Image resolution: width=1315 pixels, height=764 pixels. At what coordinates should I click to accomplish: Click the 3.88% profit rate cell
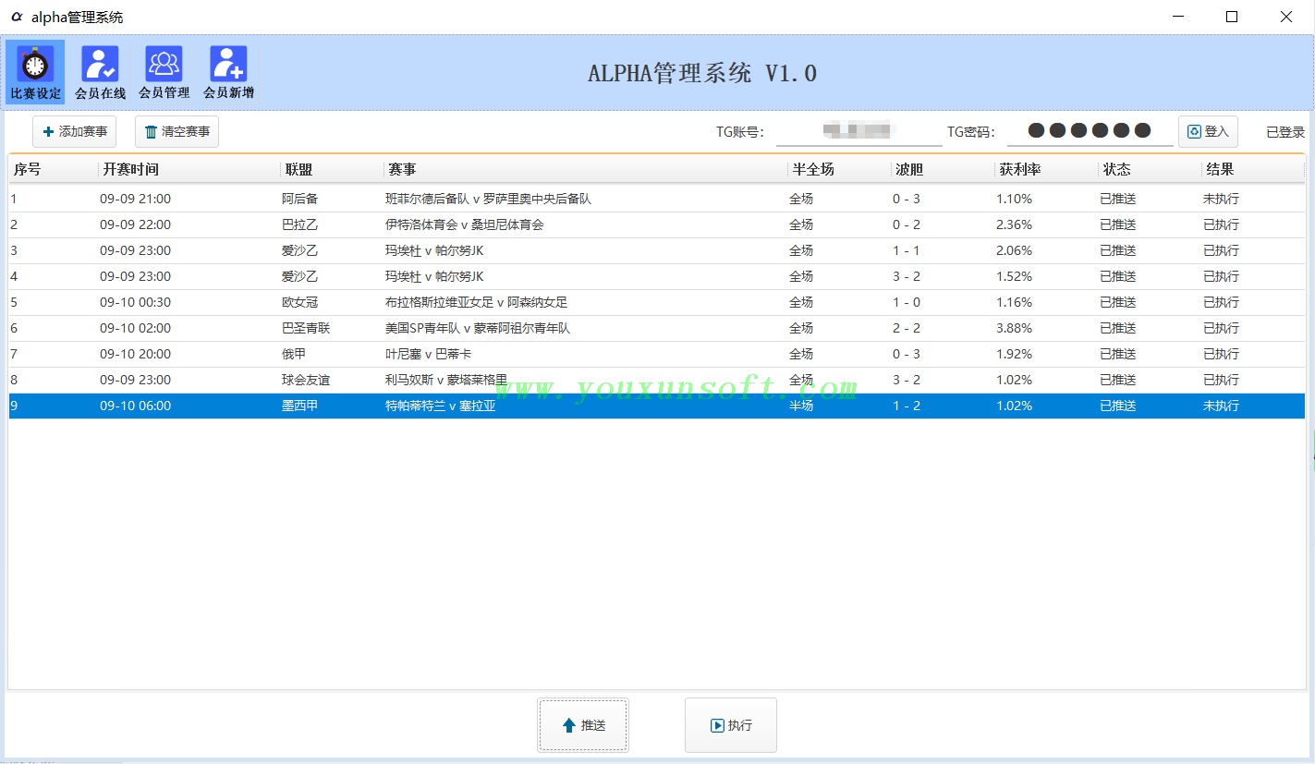(1014, 328)
